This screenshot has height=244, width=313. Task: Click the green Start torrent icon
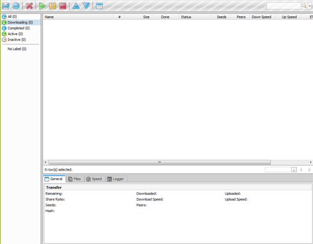(42, 6)
